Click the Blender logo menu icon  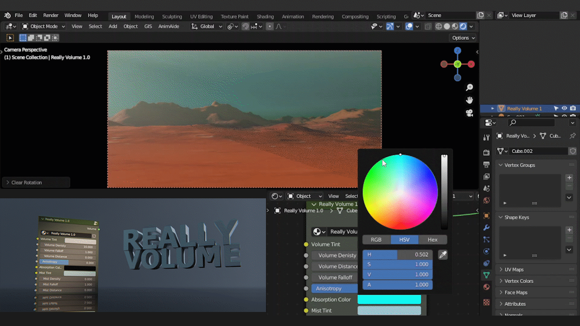(x=7, y=15)
